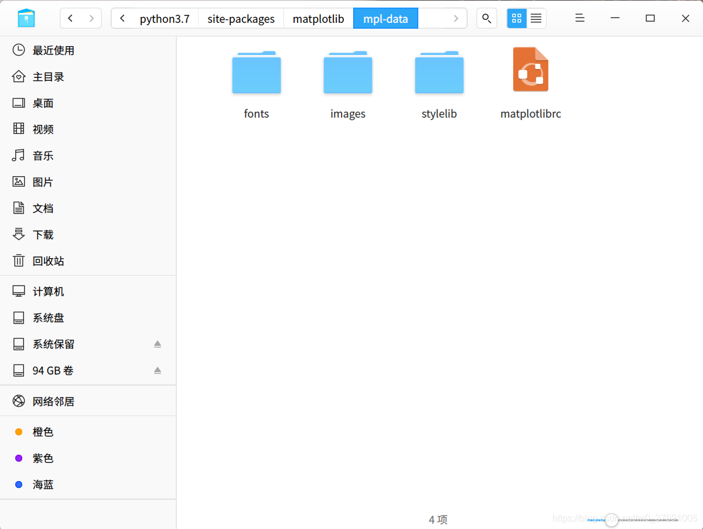Click the icon size zoom slider
This screenshot has width=703, height=529.
pyautogui.click(x=633, y=519)
